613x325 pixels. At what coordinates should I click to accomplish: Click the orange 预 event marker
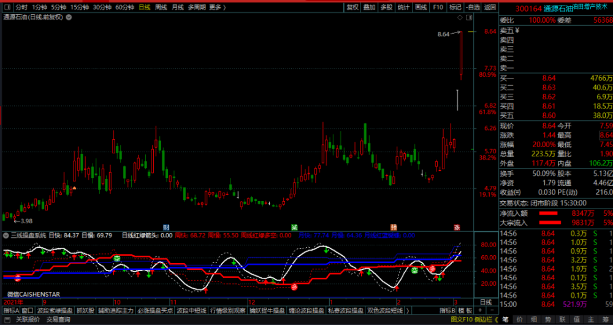tap(393, 227)
